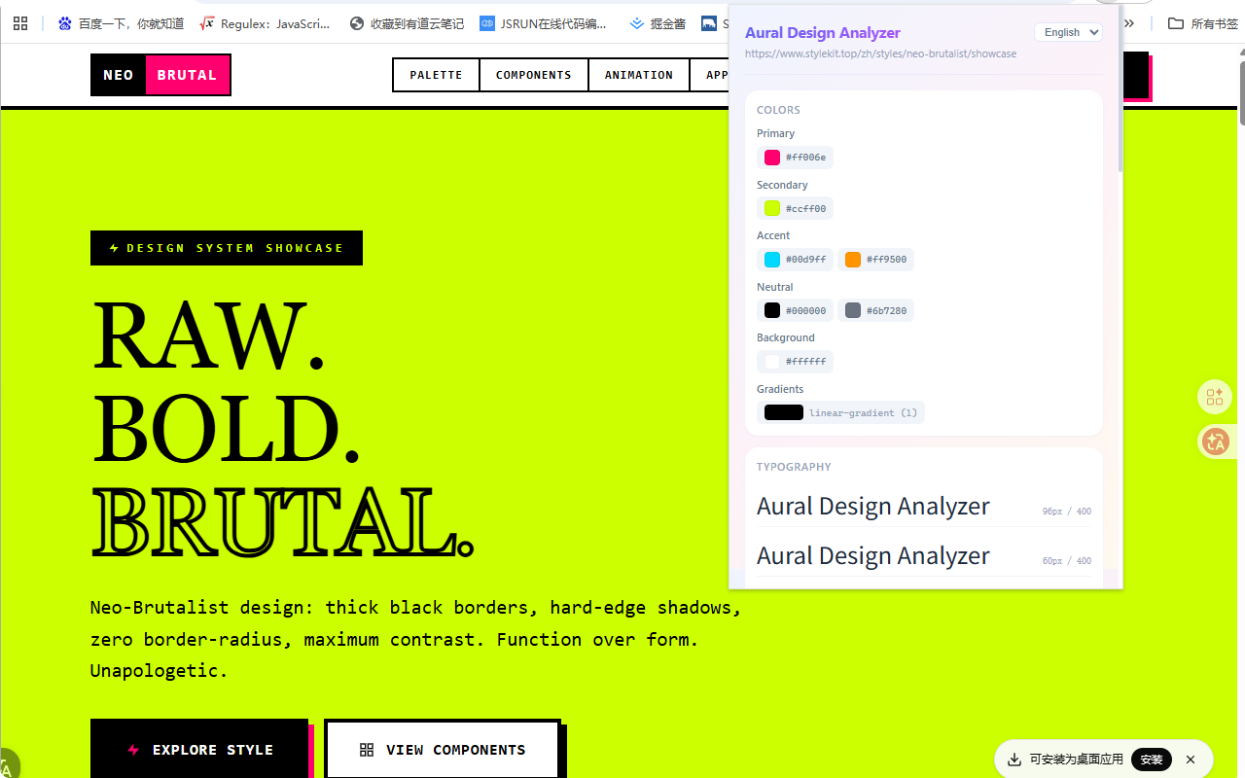Dismiss the install desktop app prompt
Viewport: 1245px width, 778px height.
pos(1191,760)
